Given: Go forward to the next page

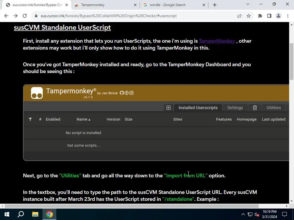Looking at the screenshot, I should click(x=16, y=16).
